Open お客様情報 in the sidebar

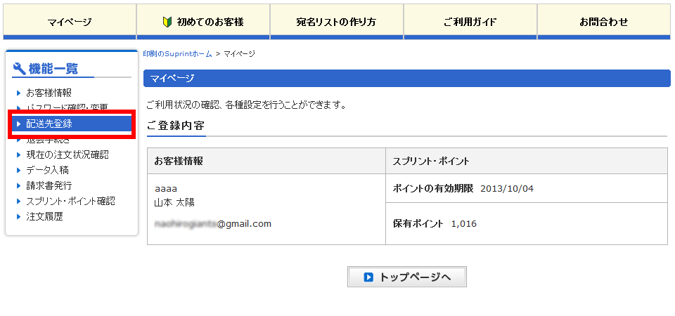click(x=49, y=93)
